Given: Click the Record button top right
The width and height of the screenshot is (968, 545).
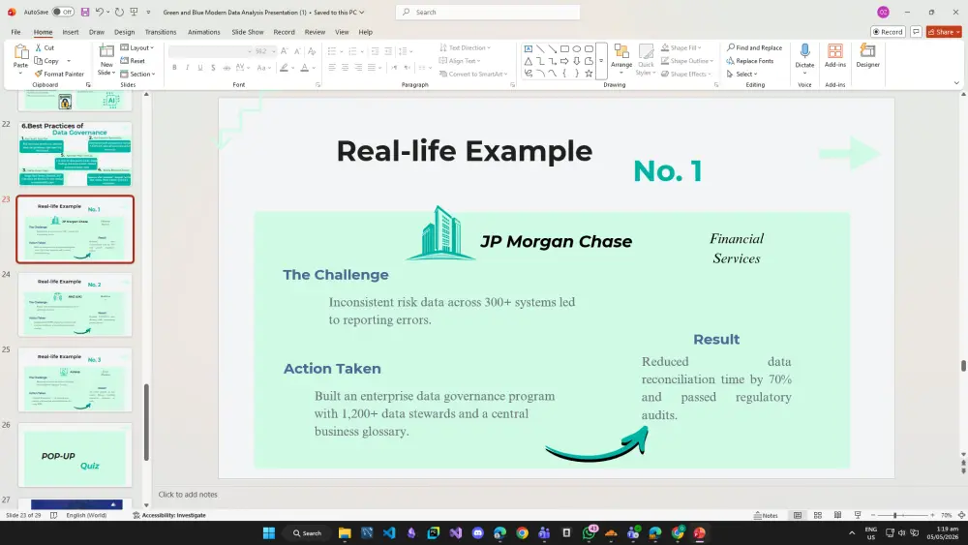Looking at the screenshot, I should tap(888, 32).
